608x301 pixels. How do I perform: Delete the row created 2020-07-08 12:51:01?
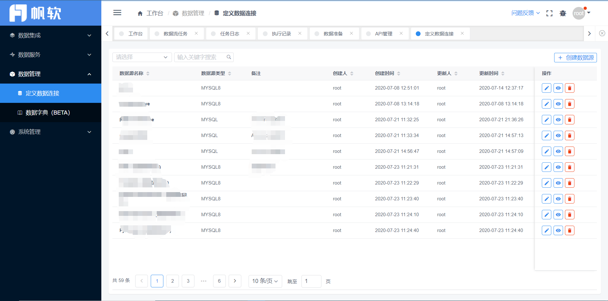[570, 88]
